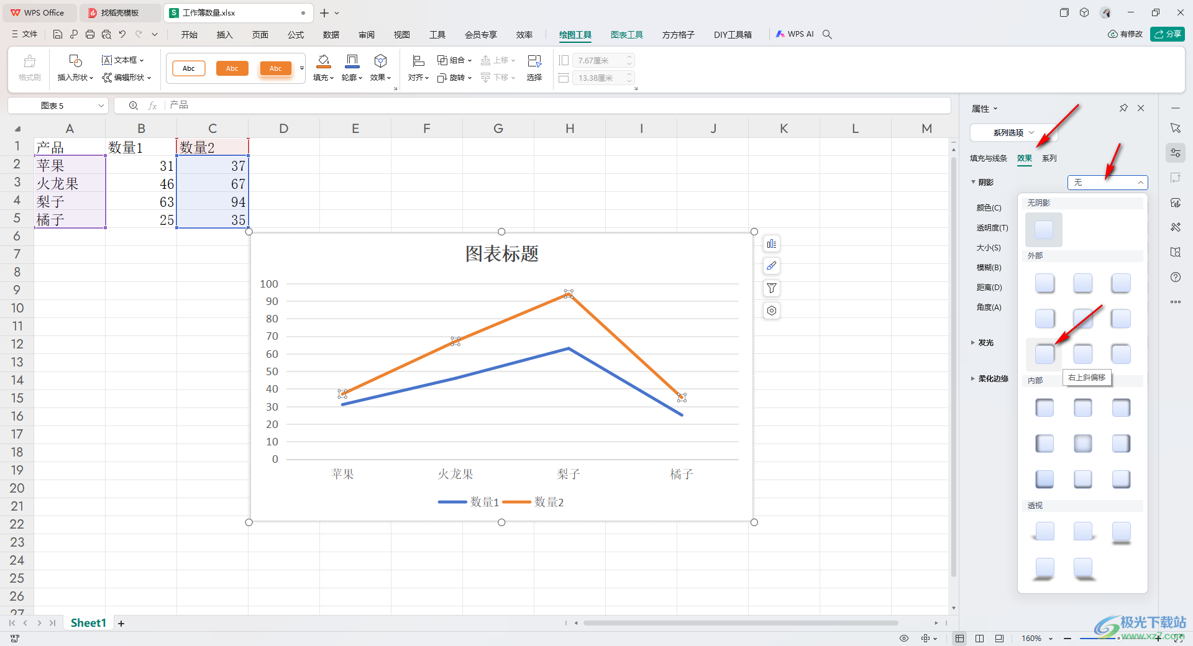Image resolution: width=1193 pixels, height=646 pixels.
Task: Click the Share (分享) button
Action: (x=1168, y=34)
